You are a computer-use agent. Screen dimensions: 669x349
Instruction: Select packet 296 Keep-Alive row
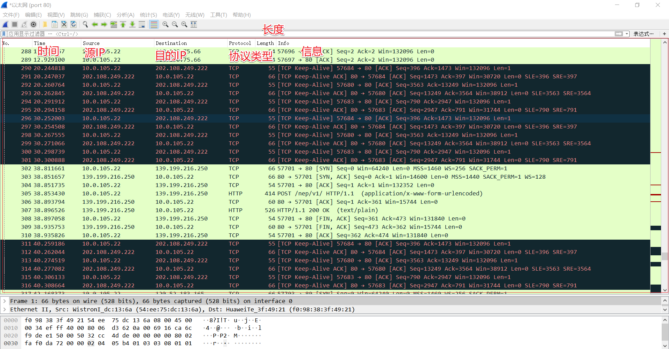pyautogui.click(x=326, y=118)
